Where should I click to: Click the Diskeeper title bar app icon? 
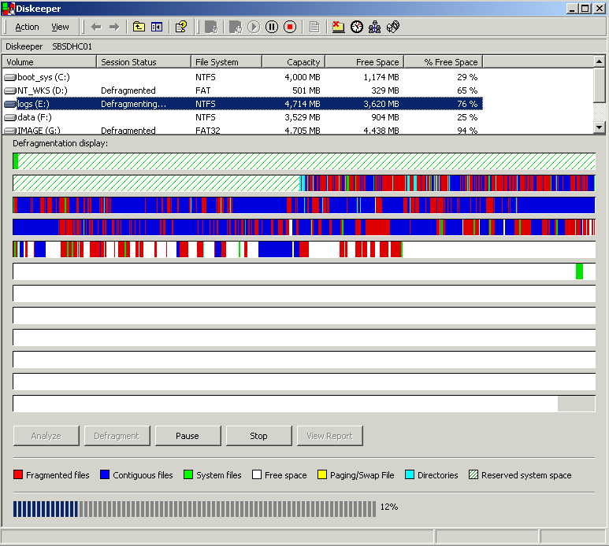click(8, 9)
